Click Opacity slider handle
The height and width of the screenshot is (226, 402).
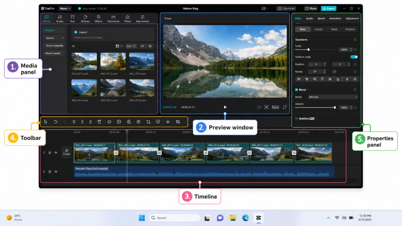click(334, 108)
